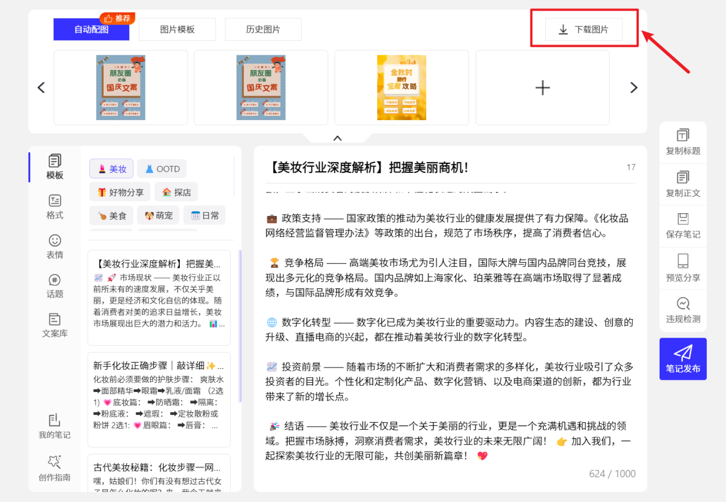The height and width of the screenshot is (502, 726).
Task: Click 复制标题 to copy the title
Action: (683, 143)
